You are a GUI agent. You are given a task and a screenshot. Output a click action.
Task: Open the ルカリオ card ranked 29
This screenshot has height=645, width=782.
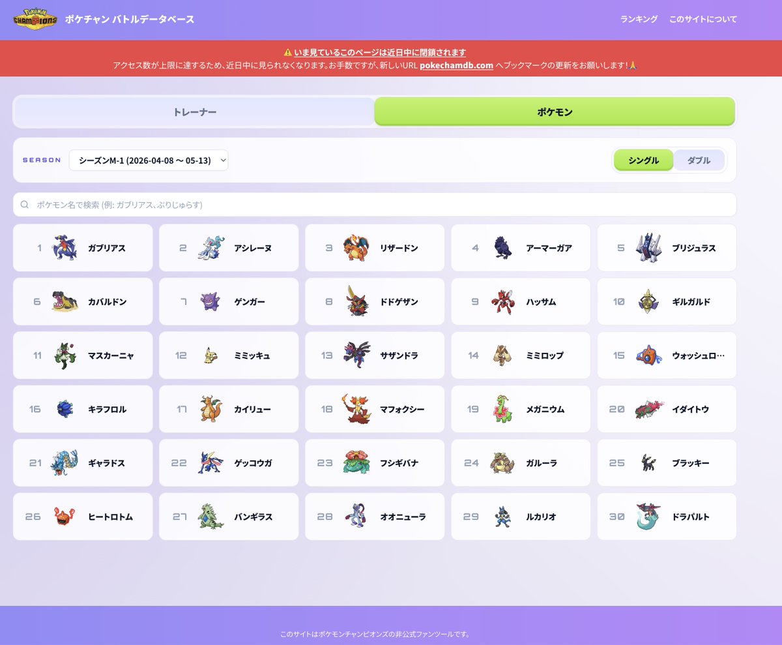click(x=521, y=517)
